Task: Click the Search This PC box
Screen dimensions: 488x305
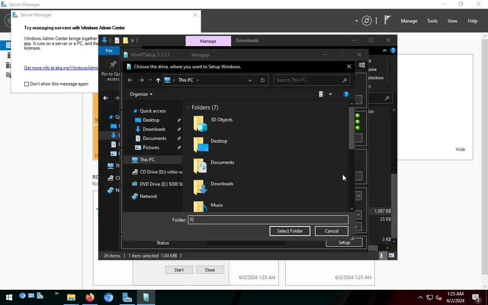Action: pos(311,80)
